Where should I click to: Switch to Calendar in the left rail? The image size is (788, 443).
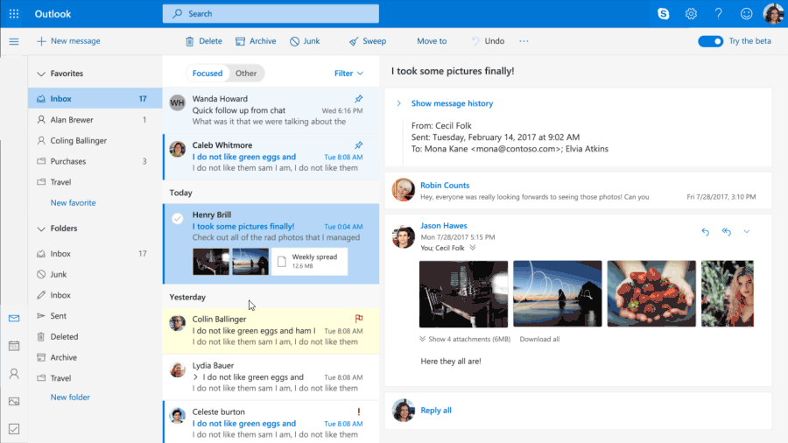tap(14, 346)
